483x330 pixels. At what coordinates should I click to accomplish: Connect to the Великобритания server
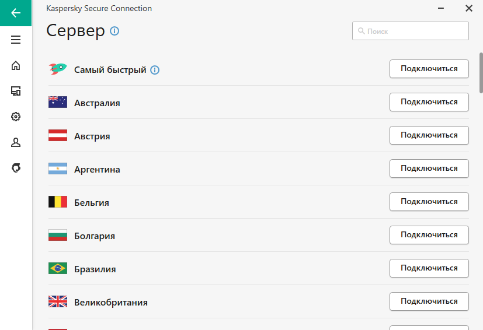tap(429, 301)
